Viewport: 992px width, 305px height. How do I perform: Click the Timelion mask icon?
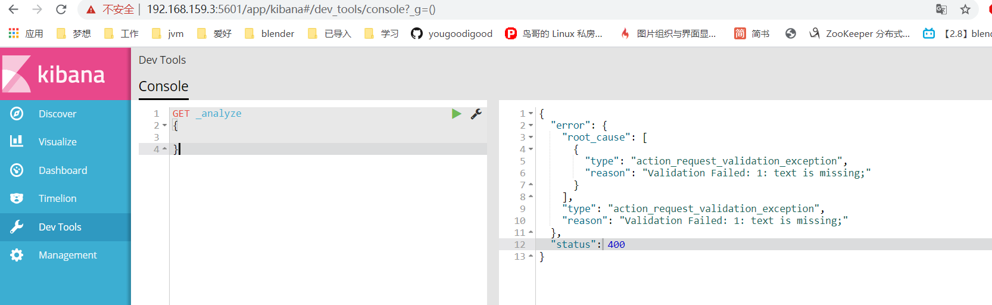(17, 198)
